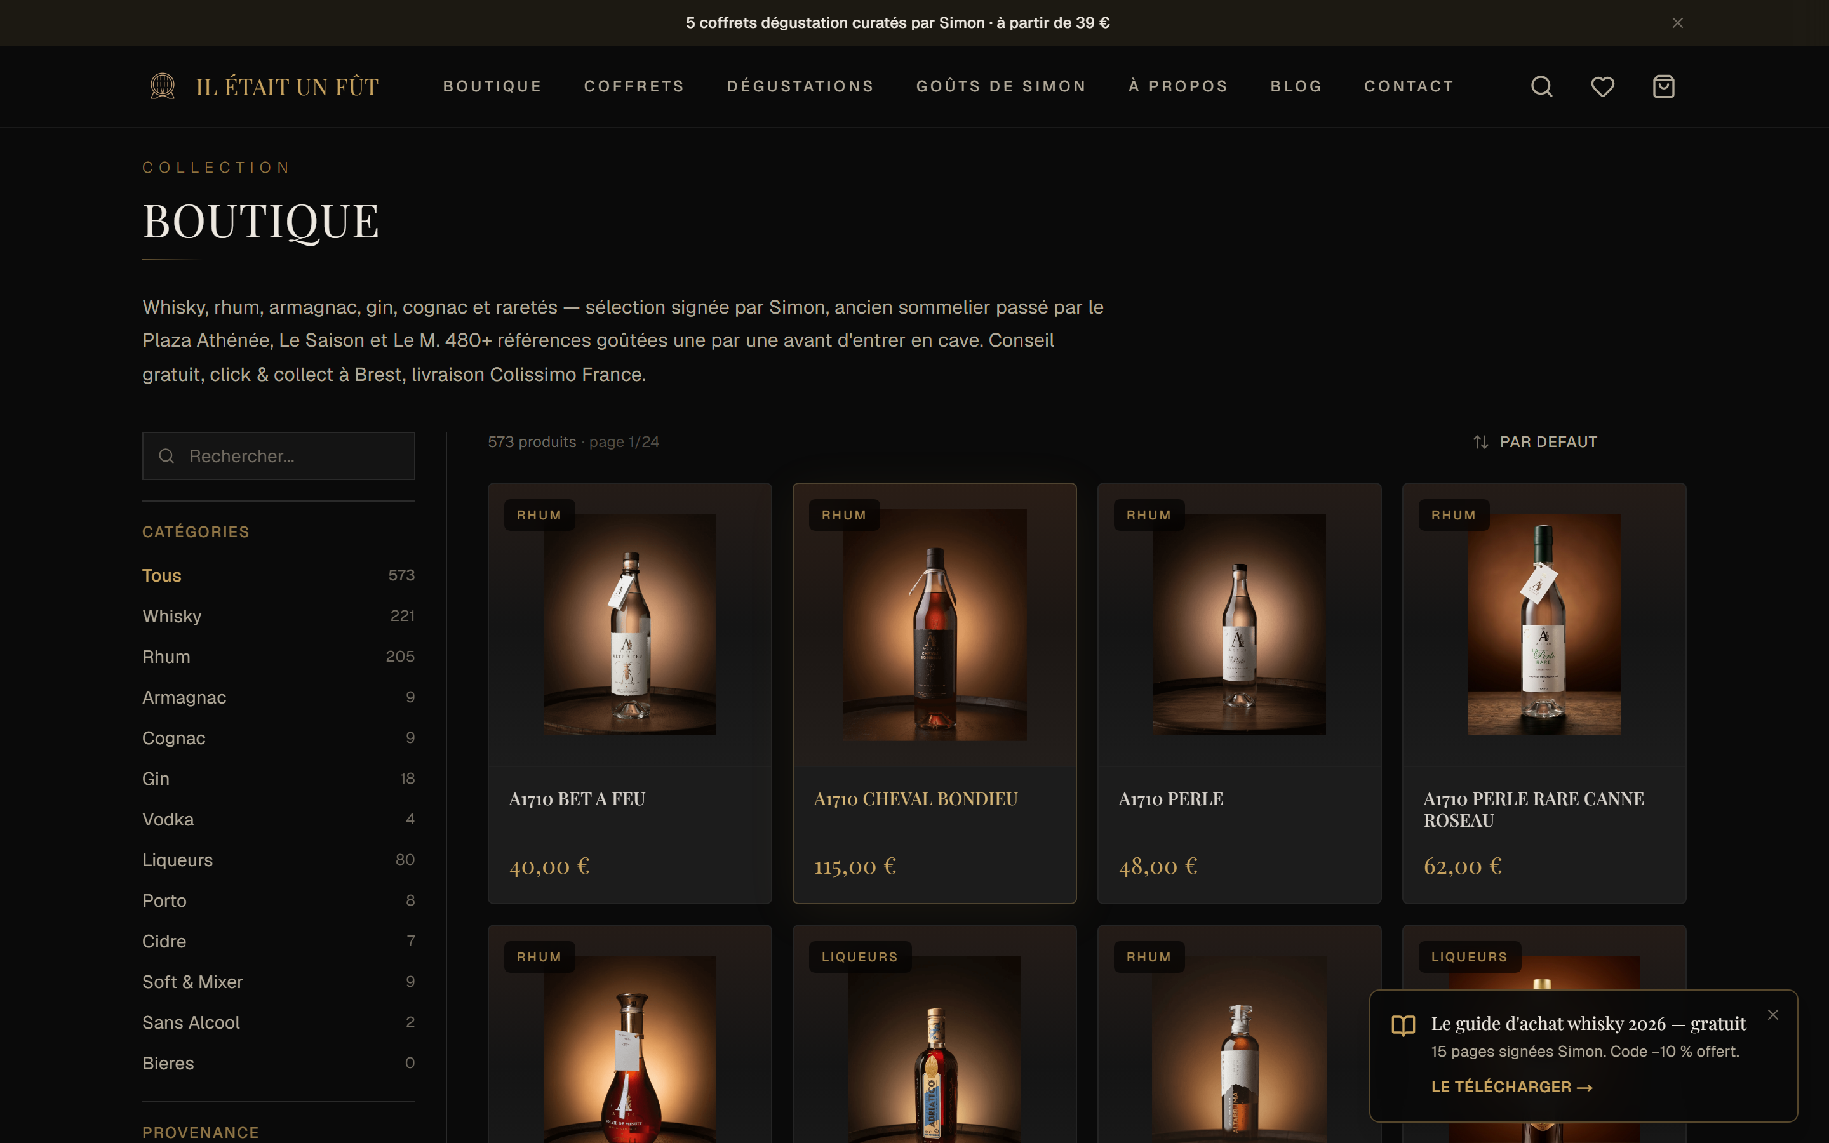
Task: Open the GOÛTS DE SIMON menu item
Action: click(x=1002, y=86)
